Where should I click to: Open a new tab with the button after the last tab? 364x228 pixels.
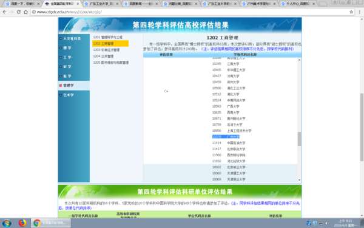[x=323, y=4]
